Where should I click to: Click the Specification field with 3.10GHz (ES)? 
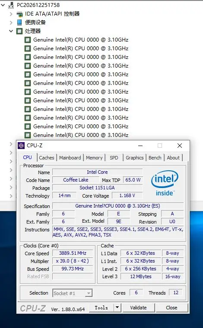(x=118, y=206)
